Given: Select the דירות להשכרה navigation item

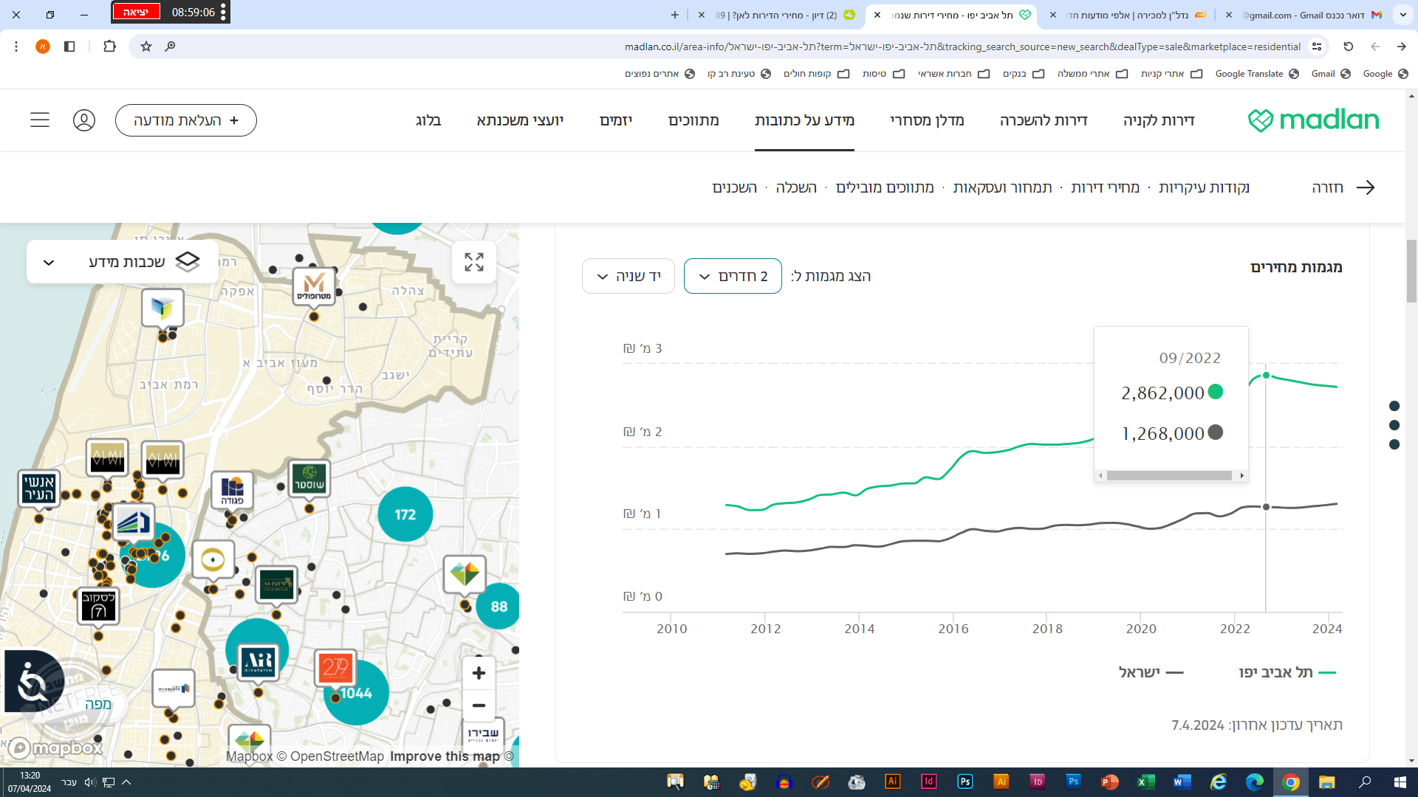Looking at the screenshot, I should (1043, 120).
